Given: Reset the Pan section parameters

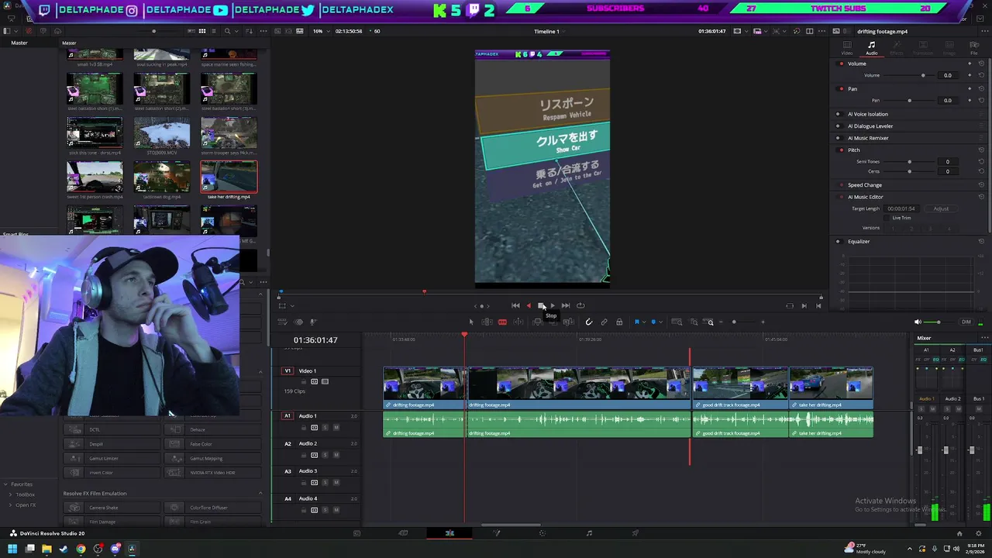Looking at the screenshot, I should (x=981, y=88).
